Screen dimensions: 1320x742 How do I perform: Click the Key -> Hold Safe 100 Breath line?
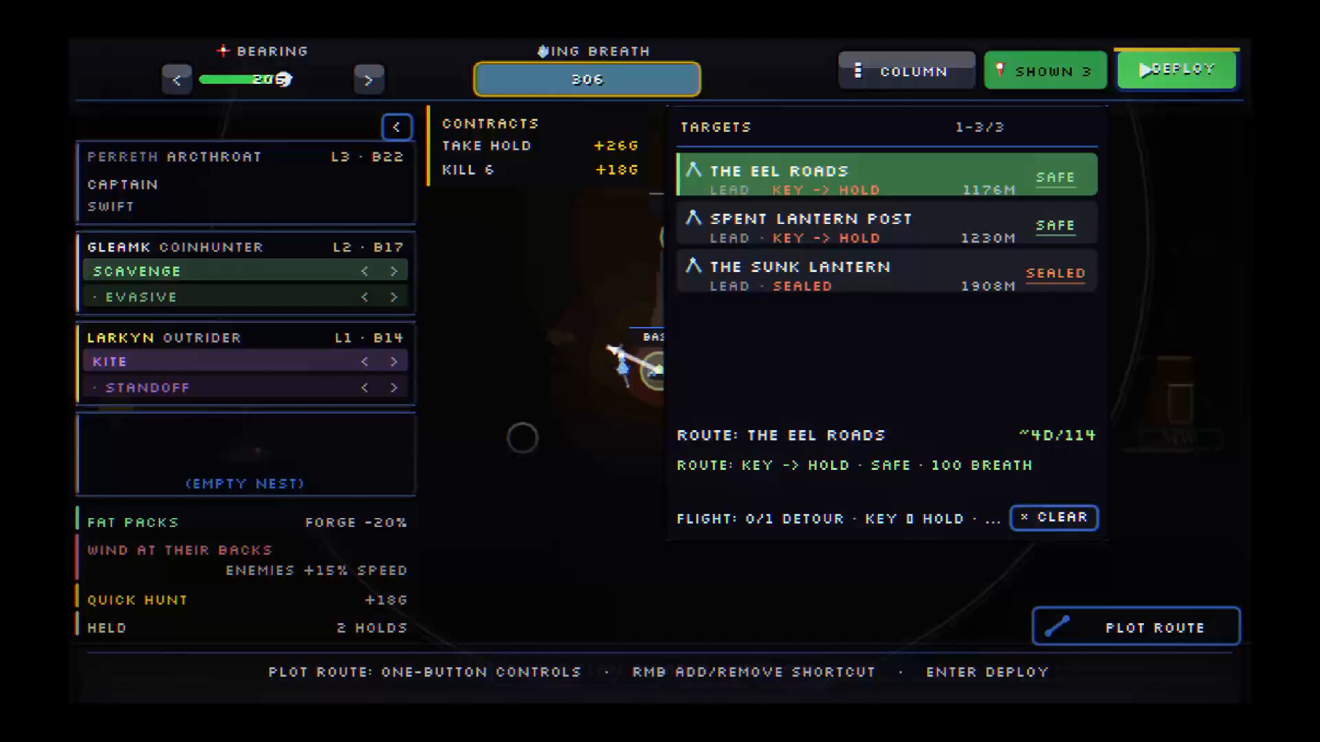point(855,465)
